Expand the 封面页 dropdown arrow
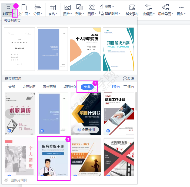This screenshot has width=190, height=187. (x=14, y=14)
